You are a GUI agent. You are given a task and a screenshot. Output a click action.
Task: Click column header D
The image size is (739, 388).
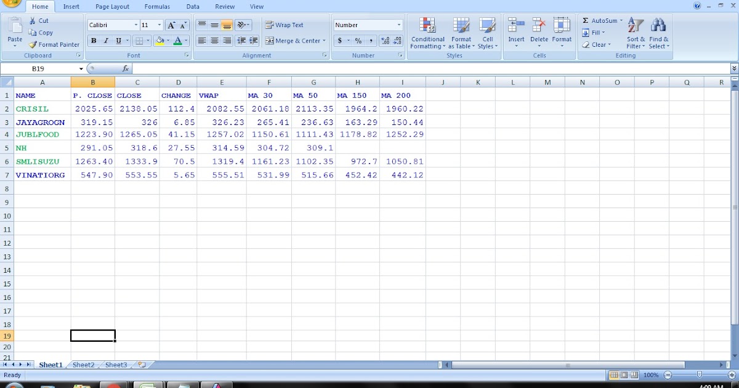coord(179,82)
